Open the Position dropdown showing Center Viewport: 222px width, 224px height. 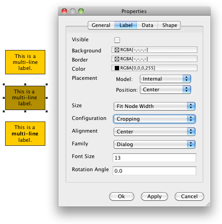coord(165,90)
